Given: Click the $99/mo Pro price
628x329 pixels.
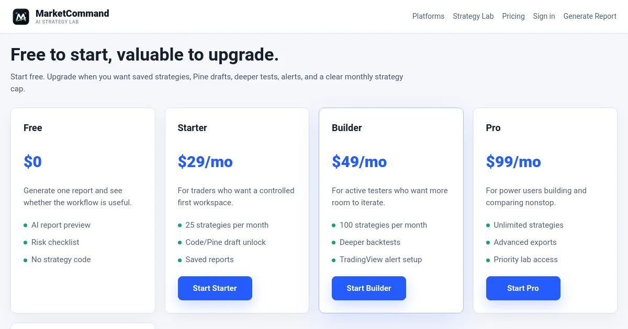Looking at the screenshot, I should pos(513,162).
